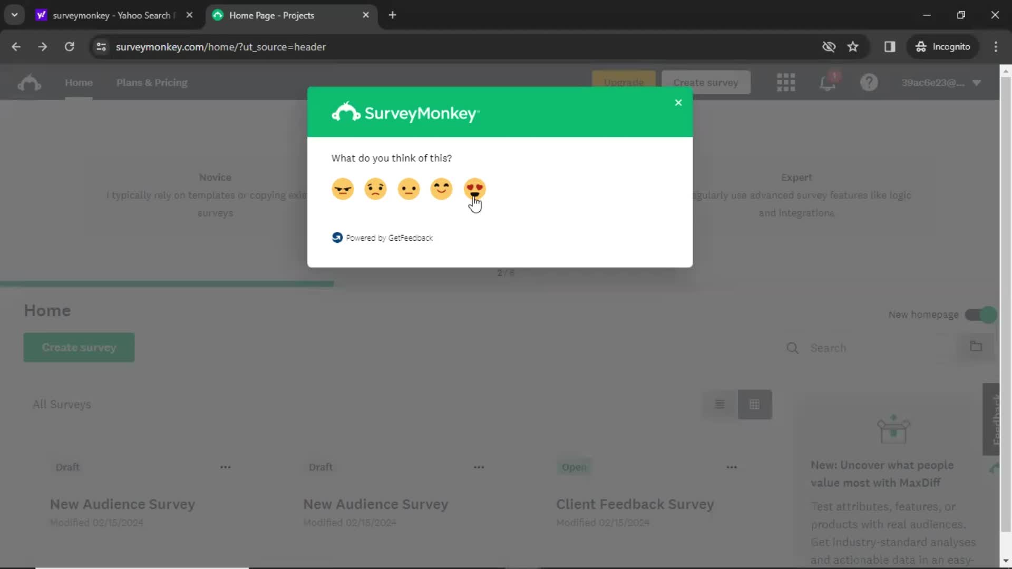This screenshot has height=569, width=1012.
Task: Toggle the New homepage switch
Action: (x=980, y=315)
